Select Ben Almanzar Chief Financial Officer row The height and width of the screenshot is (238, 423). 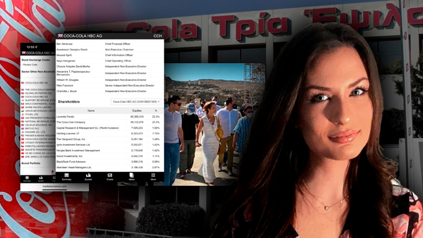(110, 43)
